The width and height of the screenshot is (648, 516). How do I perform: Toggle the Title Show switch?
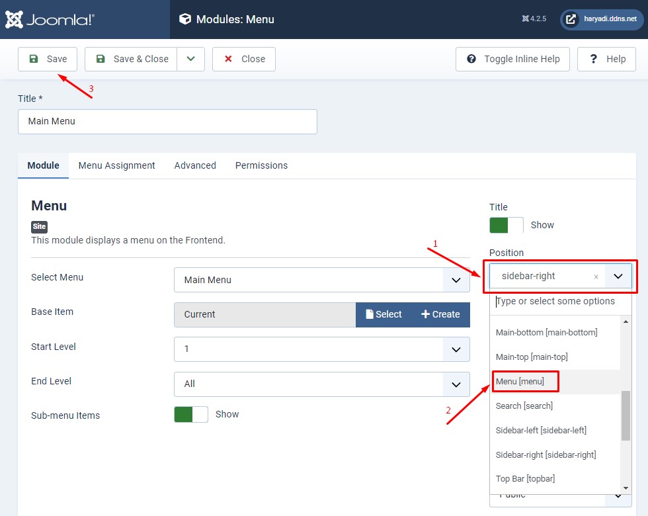pyautogui.click(x=506, y=225)
